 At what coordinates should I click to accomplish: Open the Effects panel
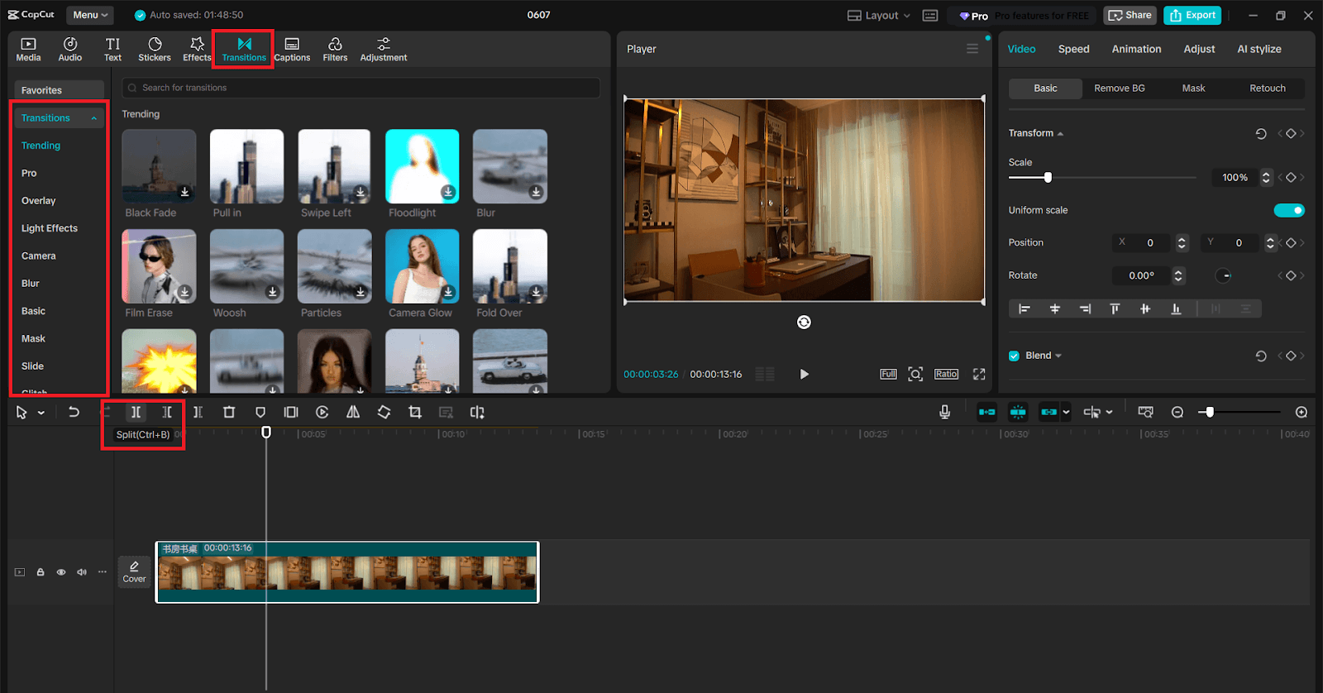pyautogui.click(x=197, y=50)
